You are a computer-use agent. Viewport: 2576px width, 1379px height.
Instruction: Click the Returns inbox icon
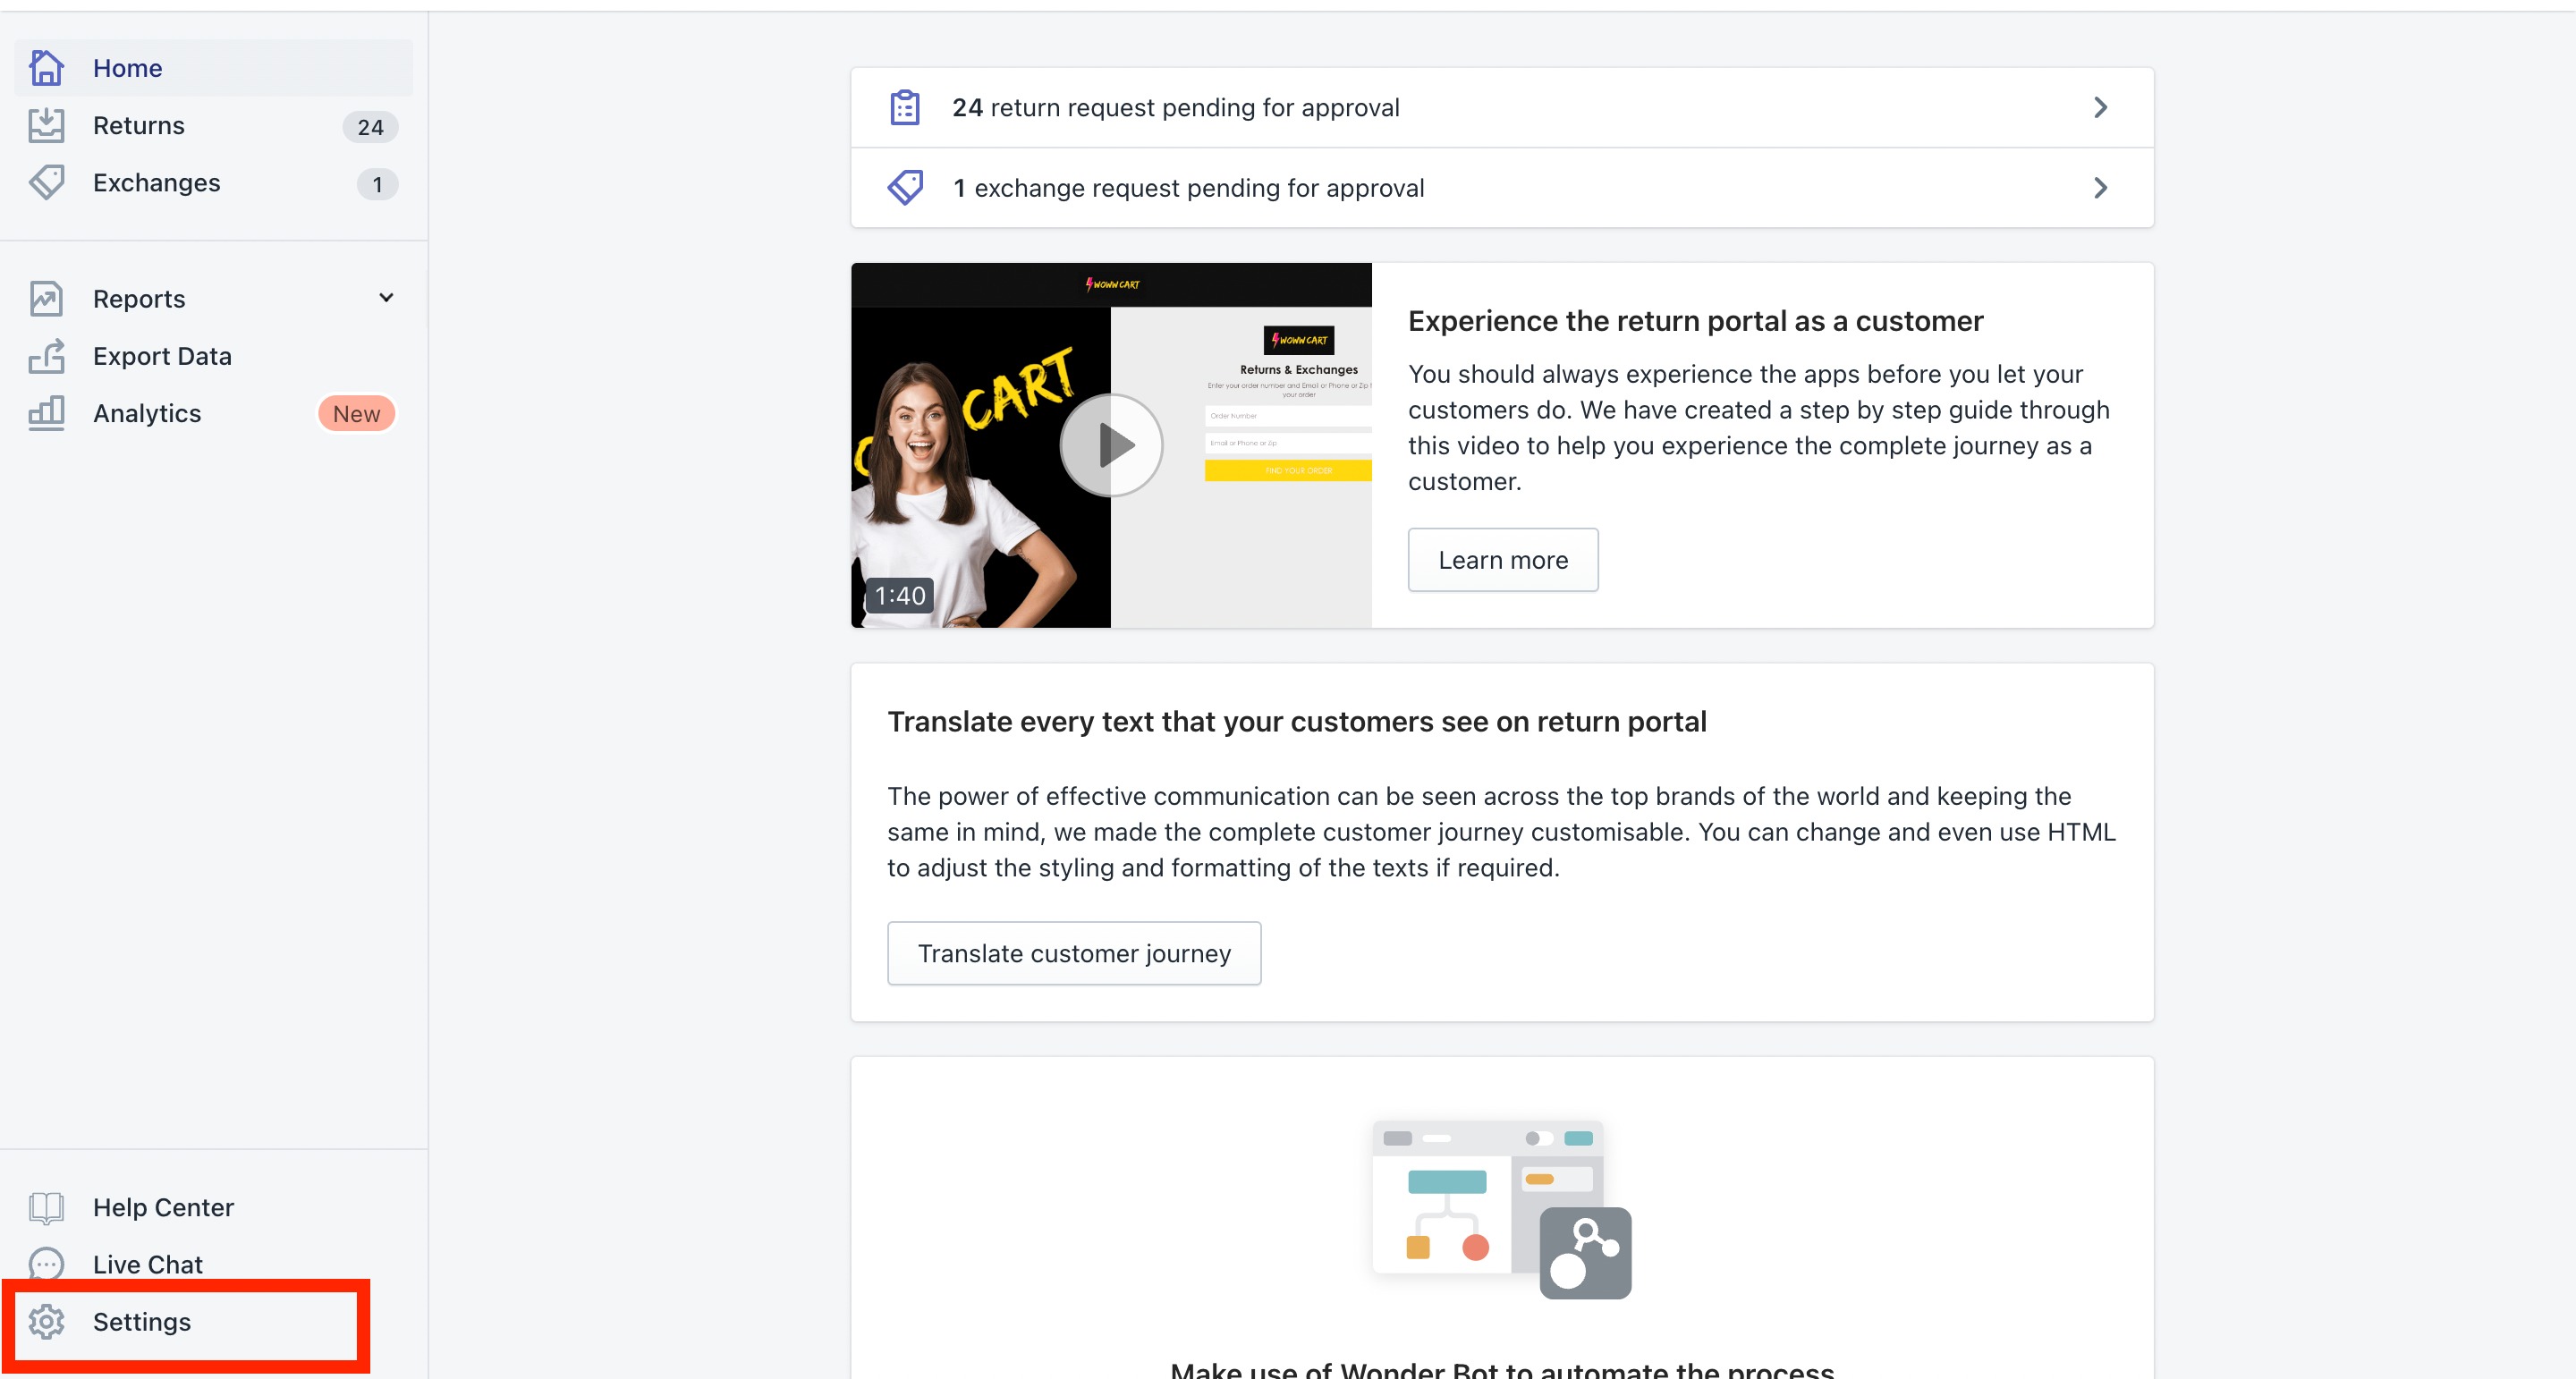46,126
